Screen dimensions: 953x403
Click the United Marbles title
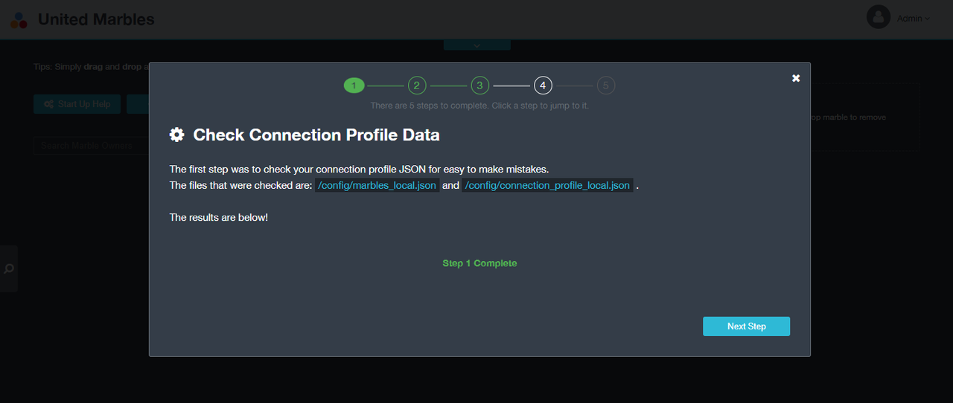coord(96,19)
